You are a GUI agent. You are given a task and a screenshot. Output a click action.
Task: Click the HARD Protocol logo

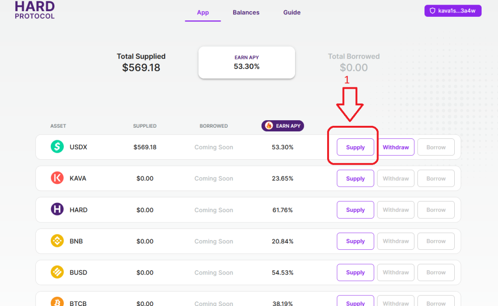click(x=34, y=10)
